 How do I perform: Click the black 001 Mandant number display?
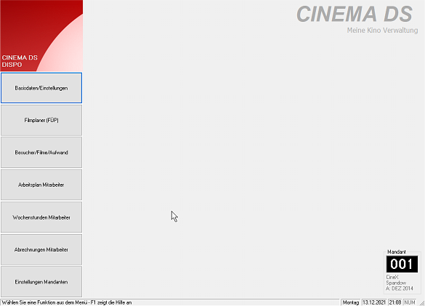click(x=402, y=264)
